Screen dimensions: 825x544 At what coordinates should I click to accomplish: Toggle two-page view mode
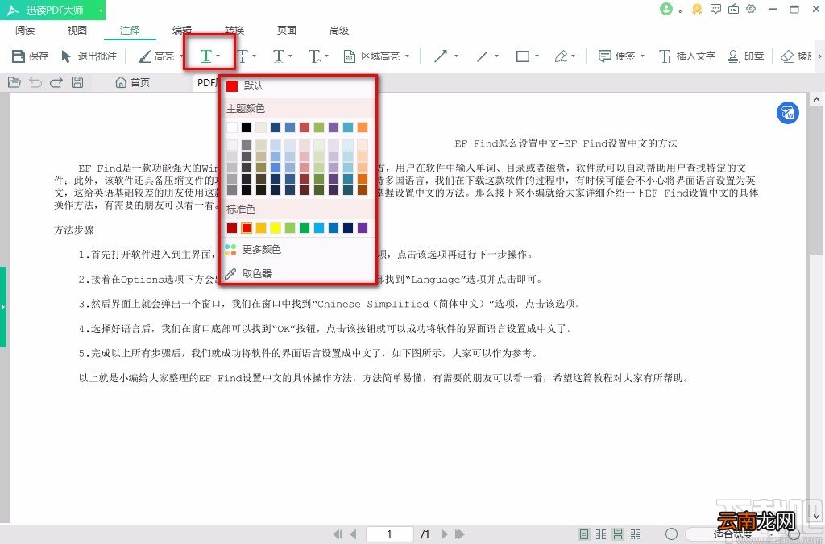pyautogui.click(x=601, y=534)
